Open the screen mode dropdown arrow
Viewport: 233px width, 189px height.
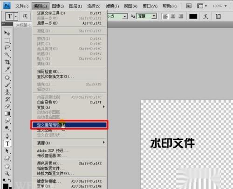coord(206,6)
